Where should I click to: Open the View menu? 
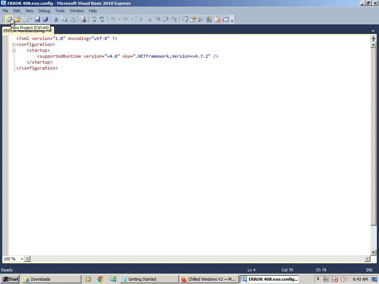point(30,11)
